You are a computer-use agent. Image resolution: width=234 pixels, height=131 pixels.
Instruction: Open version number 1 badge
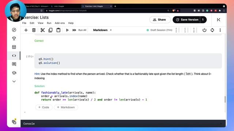point(203,20)
